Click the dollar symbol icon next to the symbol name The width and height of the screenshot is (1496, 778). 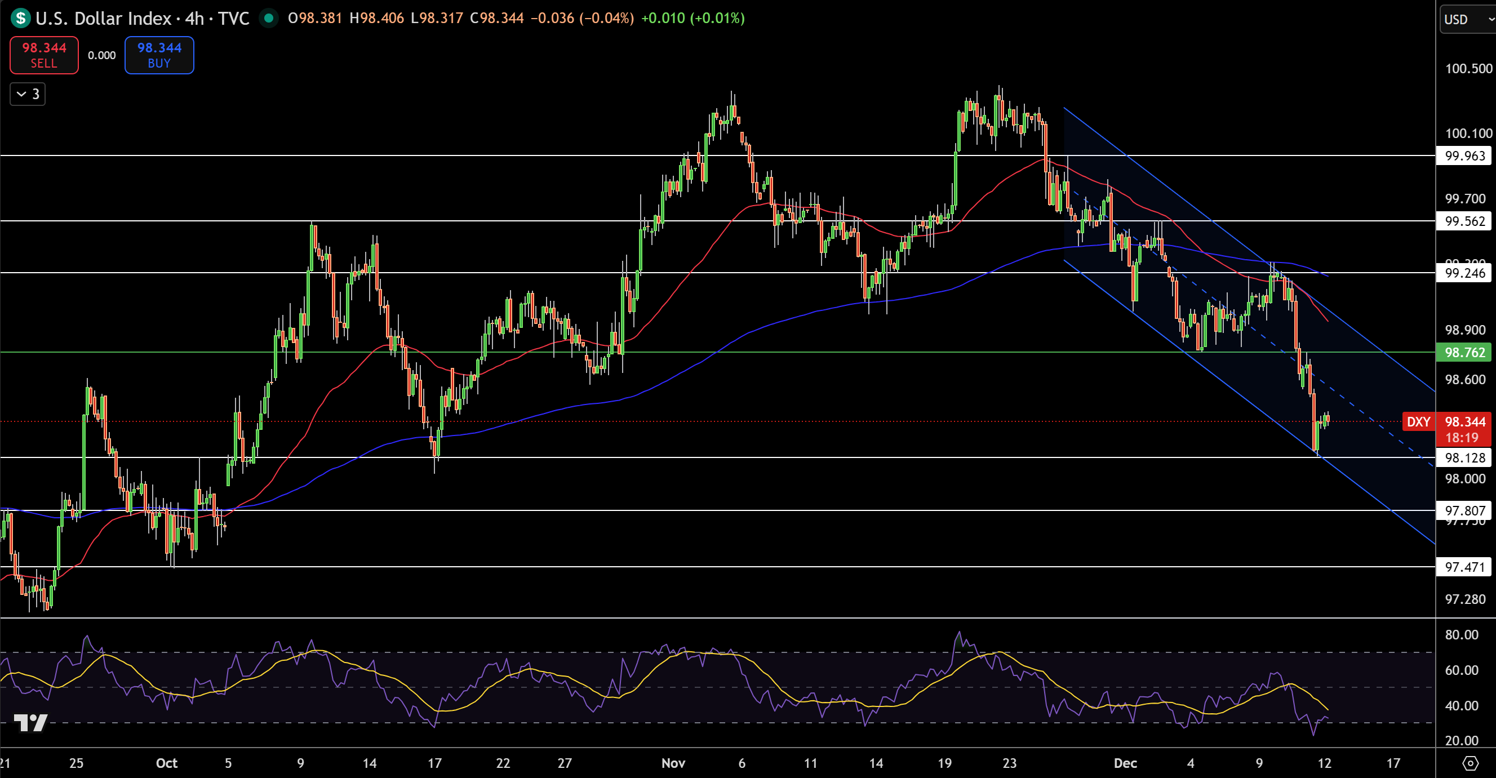(x=19, y=18)
